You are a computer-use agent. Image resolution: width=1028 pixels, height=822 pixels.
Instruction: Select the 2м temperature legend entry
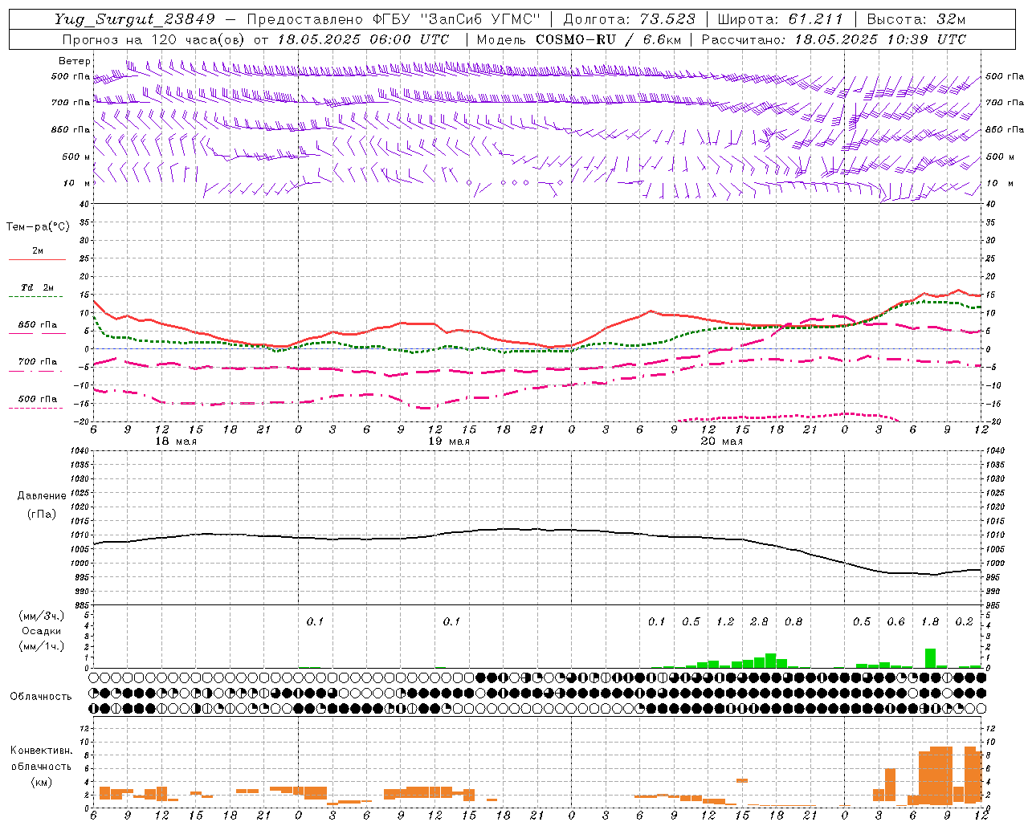38,251
